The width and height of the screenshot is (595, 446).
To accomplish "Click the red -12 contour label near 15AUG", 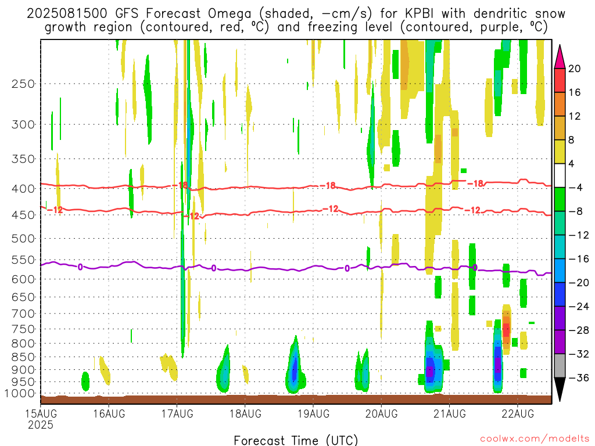I will tap(55, 210).
